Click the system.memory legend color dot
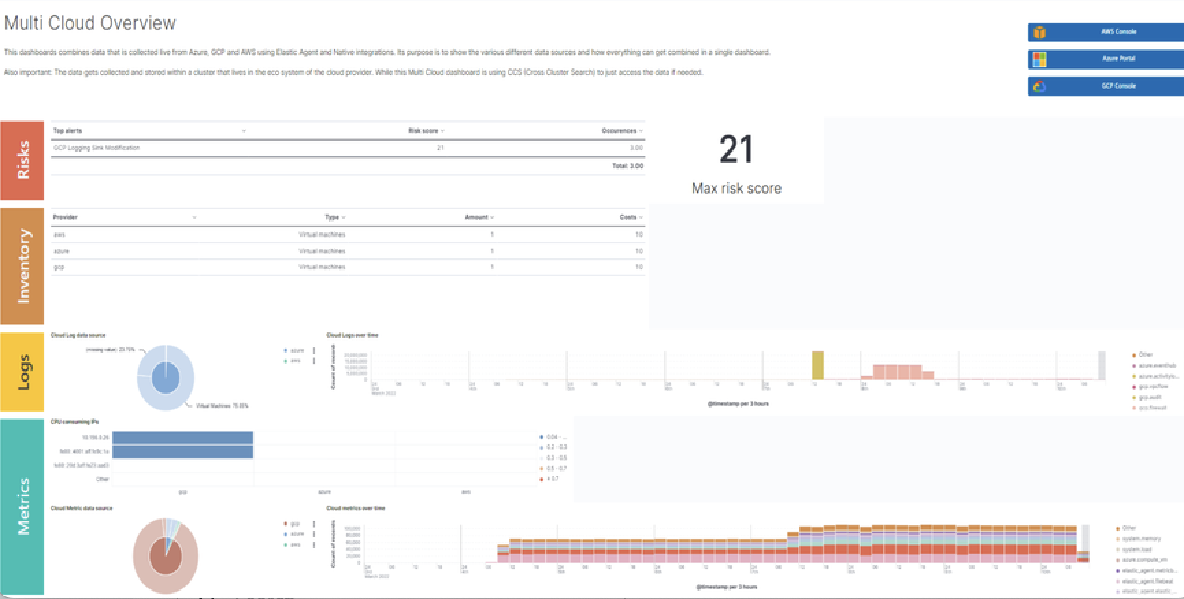 click(1118, 539)
